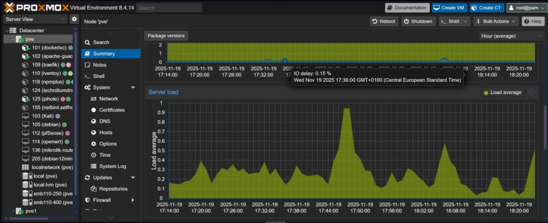Screen dimensions: 548x223
Task: Open Certificates in the System menu
Action: click(x=111, y=110)
